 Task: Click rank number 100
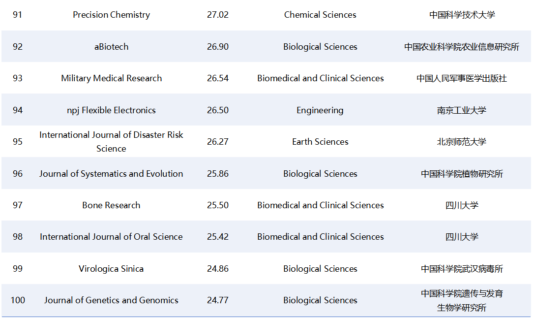pos(18,300)
